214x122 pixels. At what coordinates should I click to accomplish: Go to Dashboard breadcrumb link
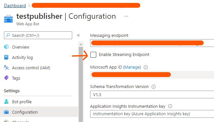click(x=15, y=6)
